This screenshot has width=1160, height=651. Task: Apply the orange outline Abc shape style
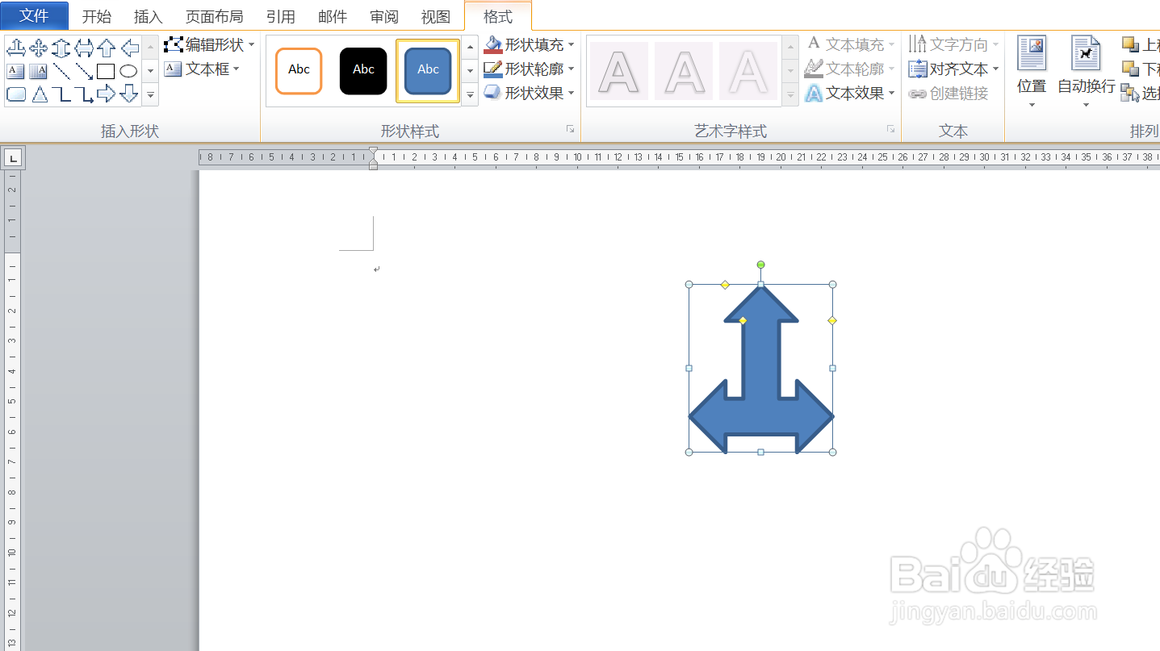click(x=299, y=71)
